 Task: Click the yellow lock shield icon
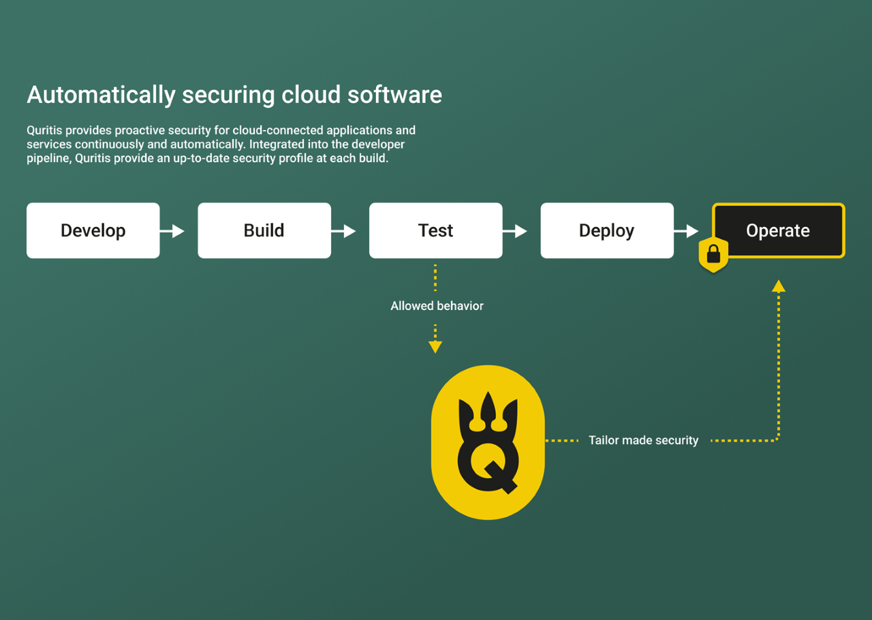pos(713,255)
